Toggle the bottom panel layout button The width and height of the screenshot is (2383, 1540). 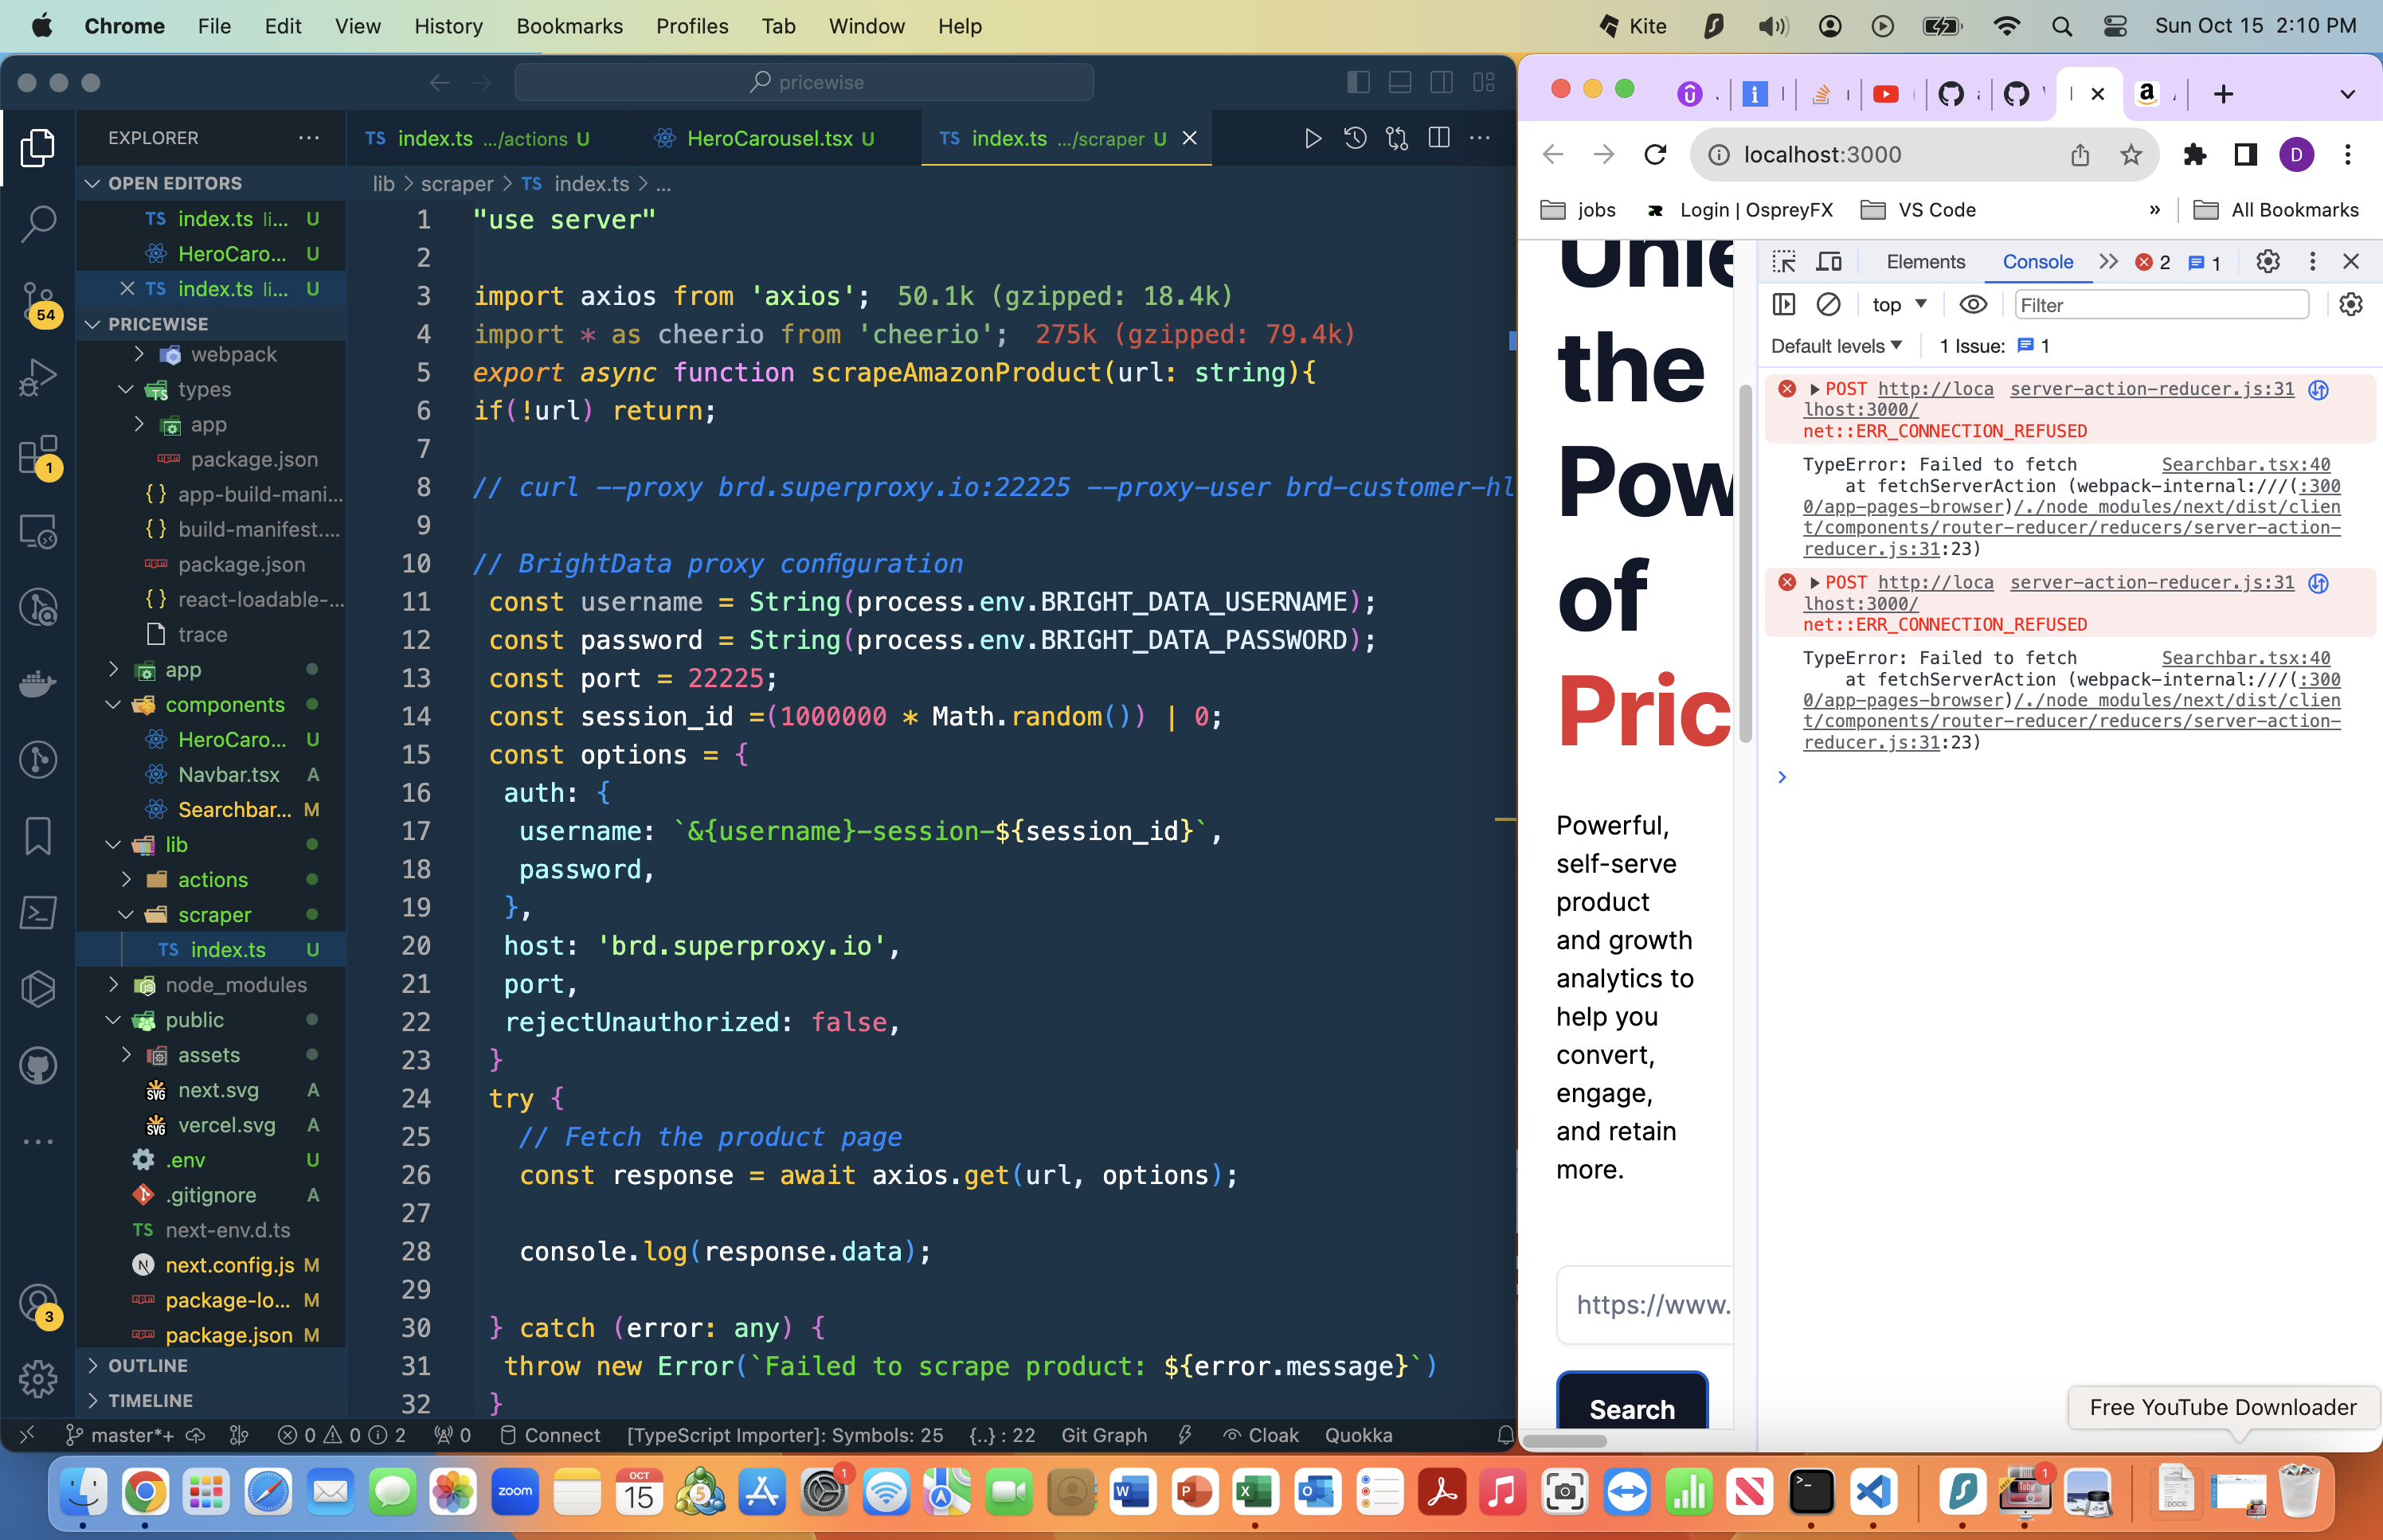1400,83
